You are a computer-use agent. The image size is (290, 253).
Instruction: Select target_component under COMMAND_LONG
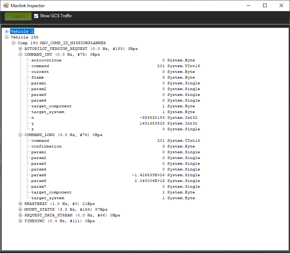click(x=113, y=192)
